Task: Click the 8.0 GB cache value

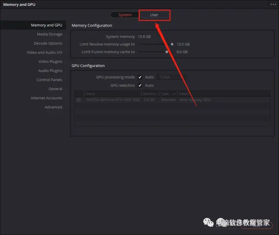Action: pos(182,52)
